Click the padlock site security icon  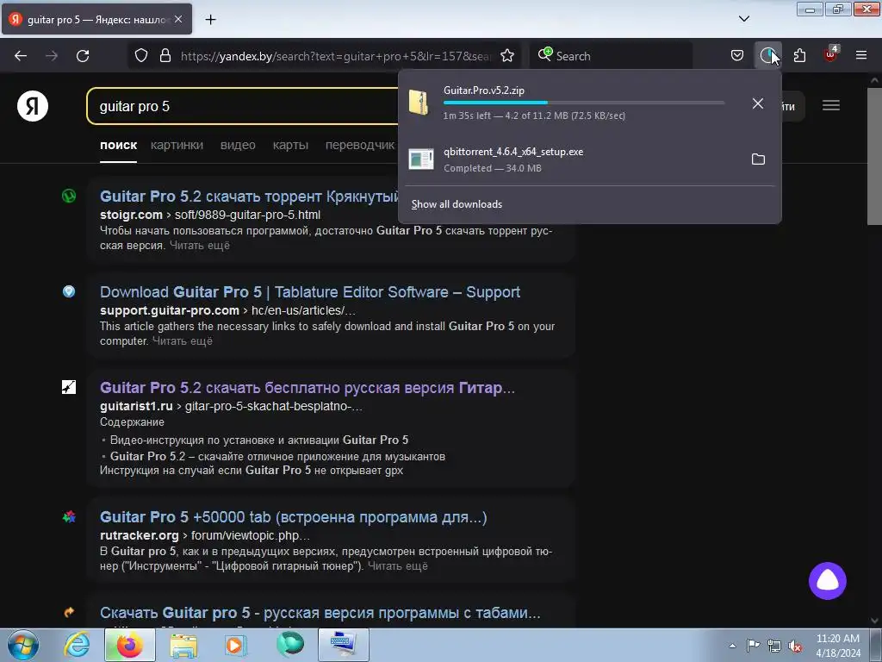(x=165, y=56)
